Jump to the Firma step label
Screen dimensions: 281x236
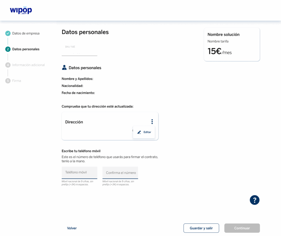[x=16, y=81]
